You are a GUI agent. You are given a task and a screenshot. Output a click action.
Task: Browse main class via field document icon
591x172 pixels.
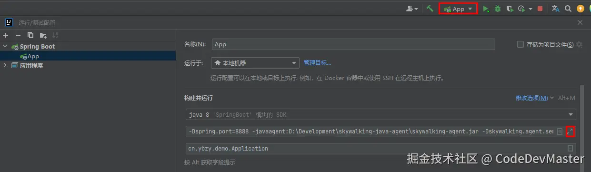click(570, 148)
